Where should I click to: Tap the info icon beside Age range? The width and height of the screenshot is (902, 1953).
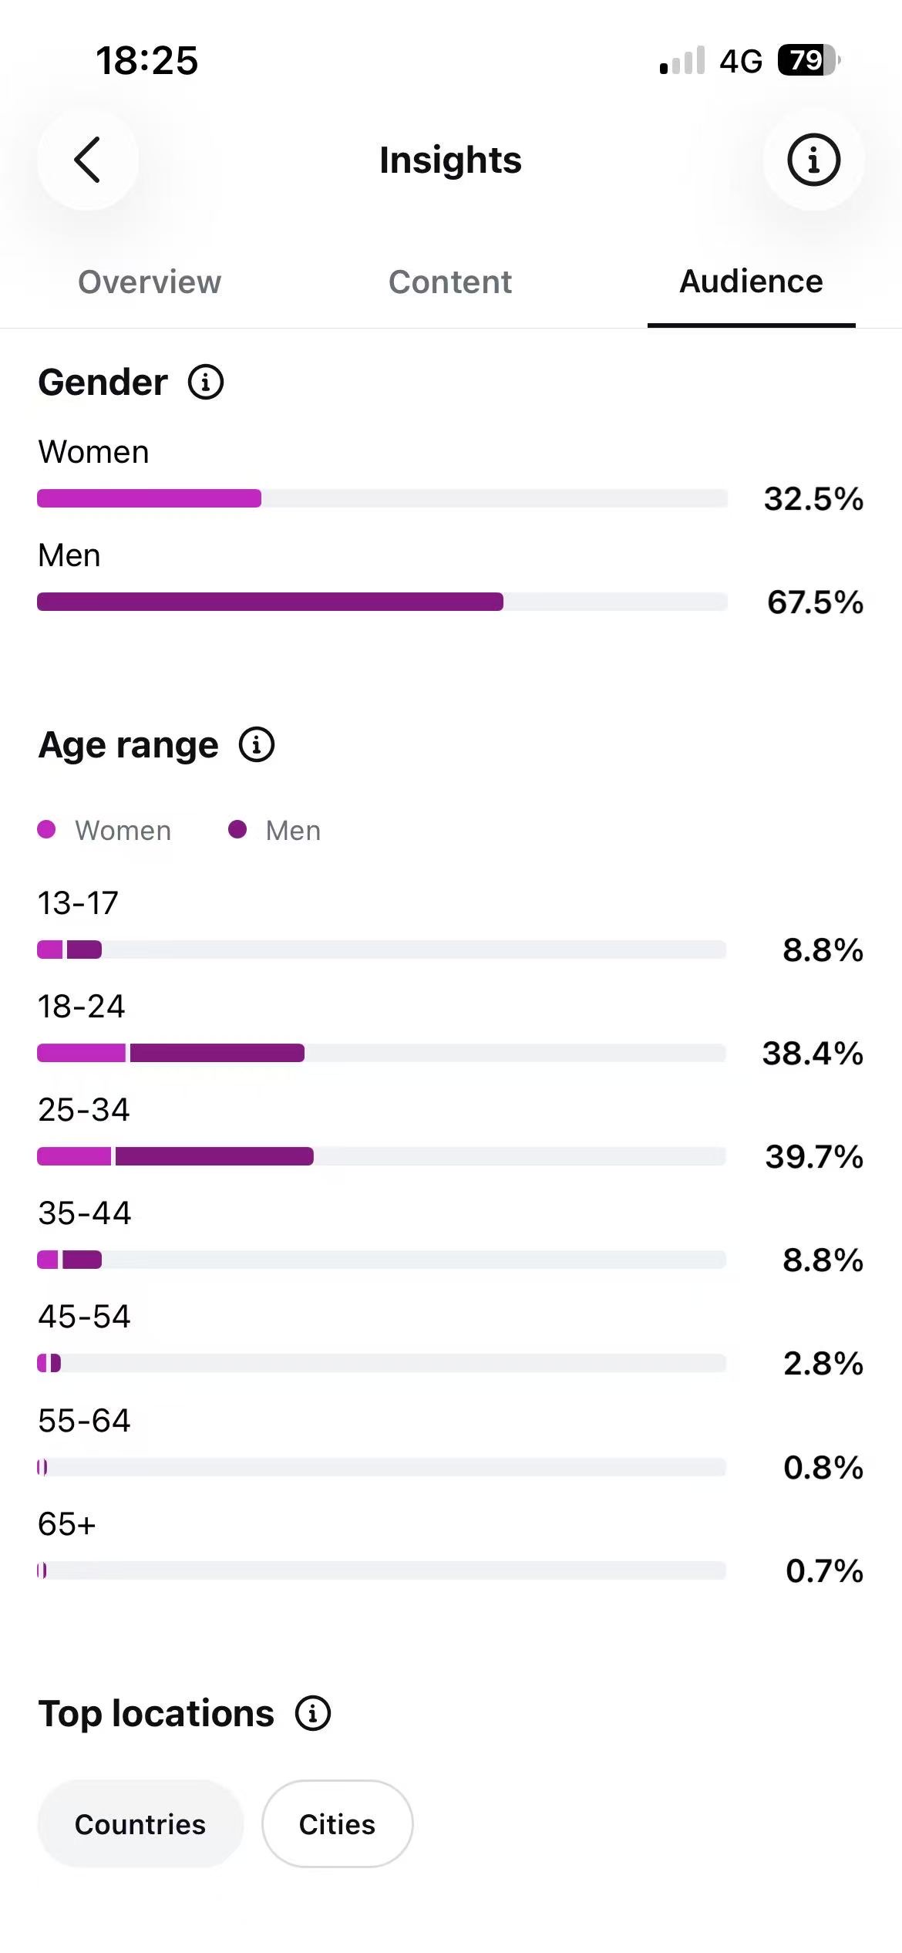[x=257, y=744]
